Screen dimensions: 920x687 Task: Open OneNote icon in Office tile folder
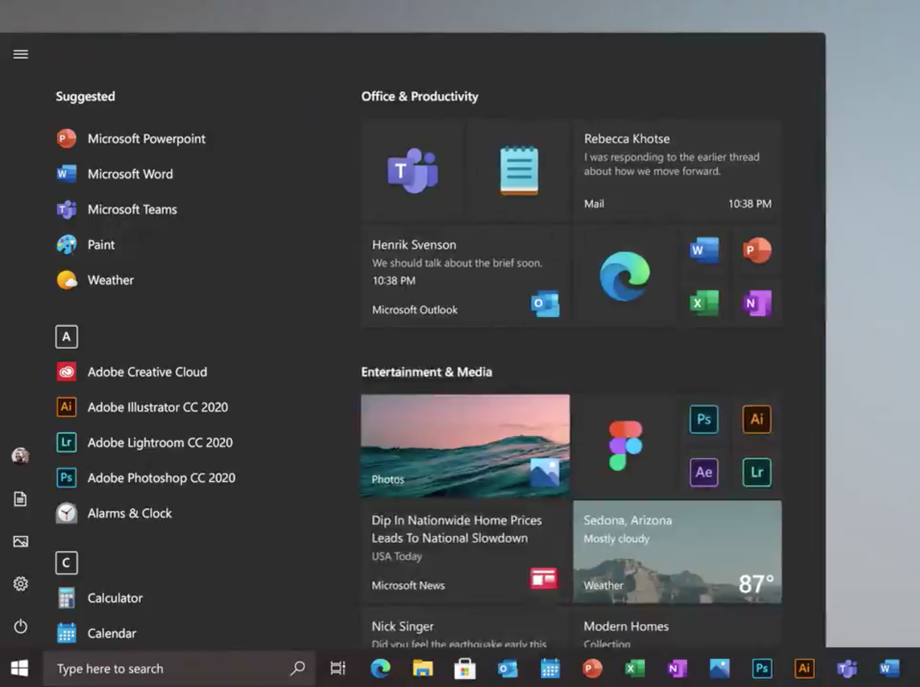coord(757,303)
